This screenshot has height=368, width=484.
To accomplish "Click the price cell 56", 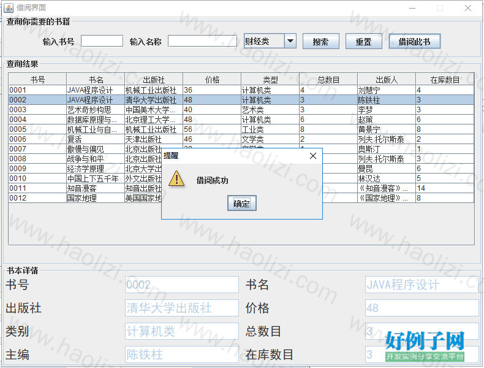I will click(212, 129).
